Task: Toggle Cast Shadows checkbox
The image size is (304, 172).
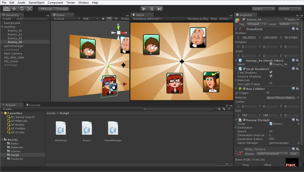Action: click(x=271, y=72)
